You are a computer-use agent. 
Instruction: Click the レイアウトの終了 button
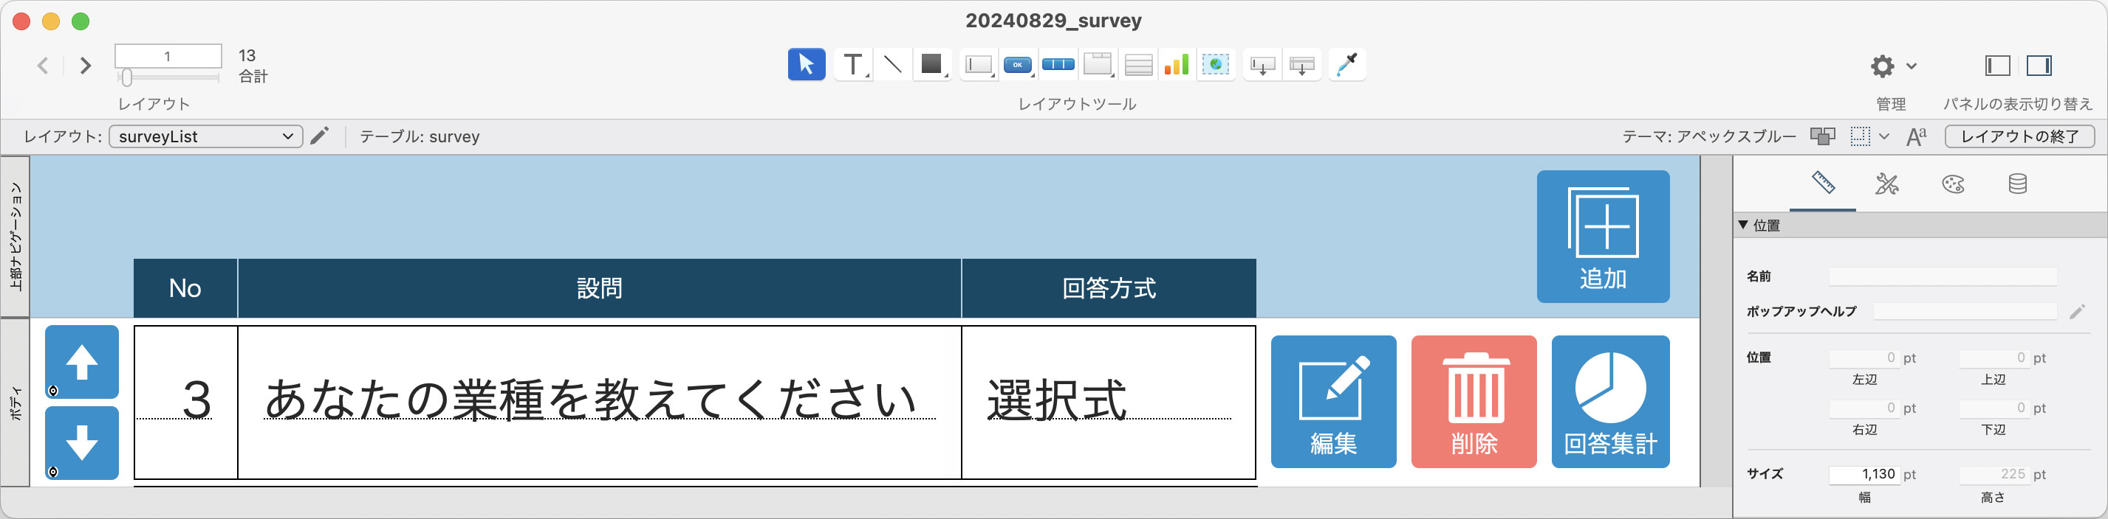click(x=2019, y=136)
